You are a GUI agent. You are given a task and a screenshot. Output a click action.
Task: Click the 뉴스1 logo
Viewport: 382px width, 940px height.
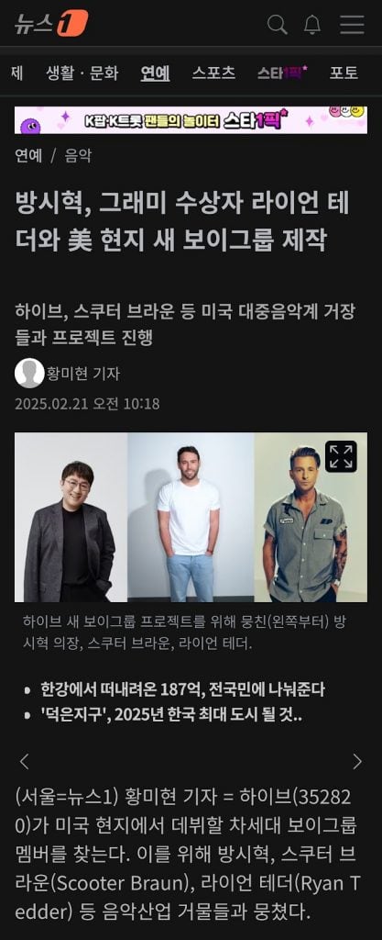coord(51,23)
